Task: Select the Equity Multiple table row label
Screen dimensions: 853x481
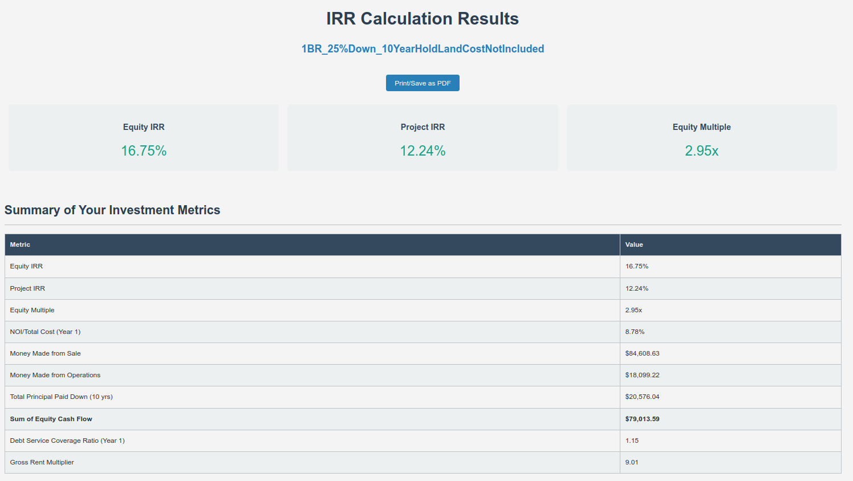Action: pos(32,310)
